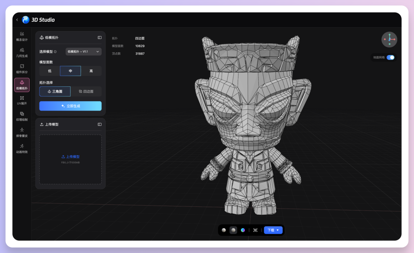The height and width of the screenshot is (253, 414).
Task: Open the UV展开 tool
Action: (22, 100)
